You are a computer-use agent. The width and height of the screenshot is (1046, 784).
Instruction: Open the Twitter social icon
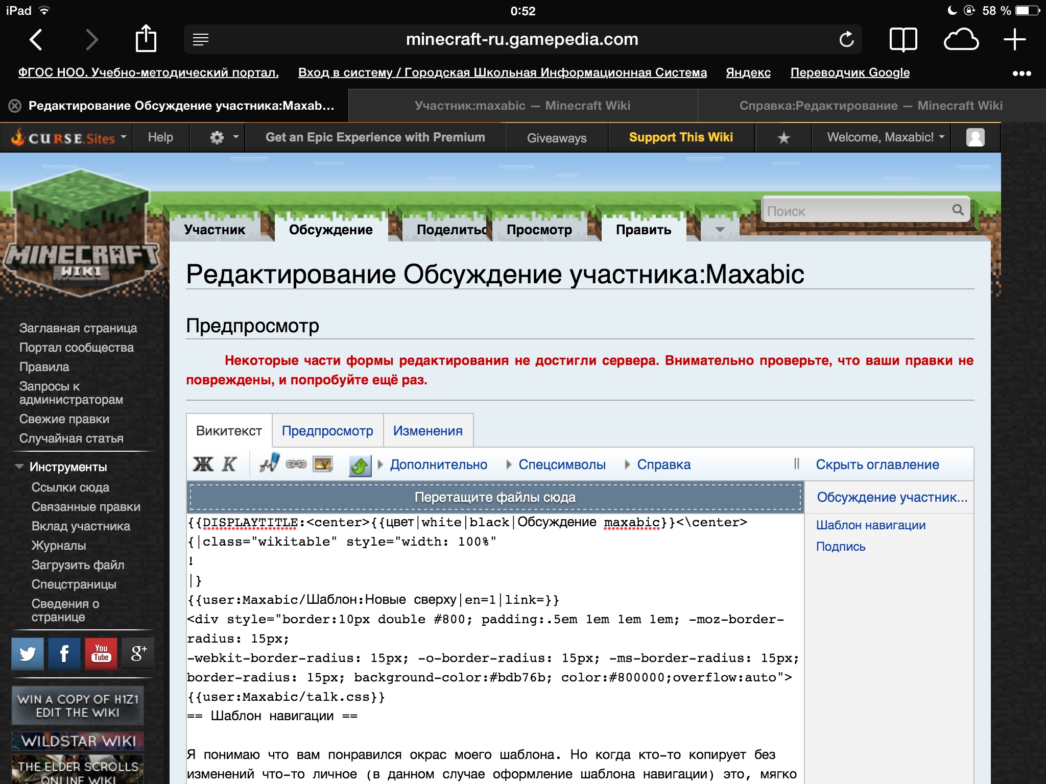click(x=28, y=653)
